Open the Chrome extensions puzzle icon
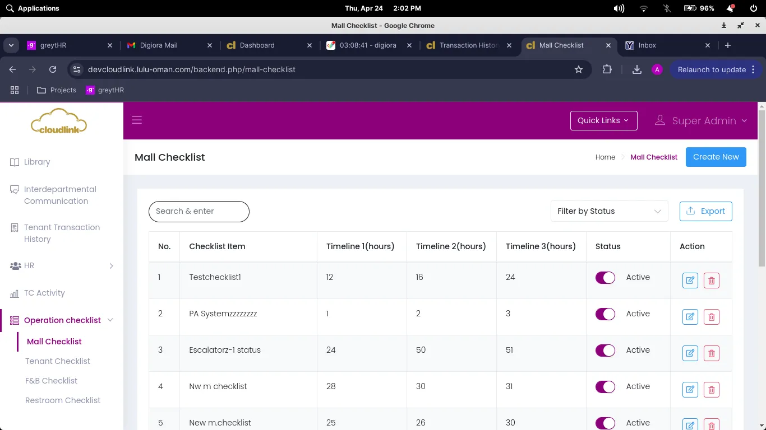The height and width of the screenshot is (430, 766). click(607, 69)
